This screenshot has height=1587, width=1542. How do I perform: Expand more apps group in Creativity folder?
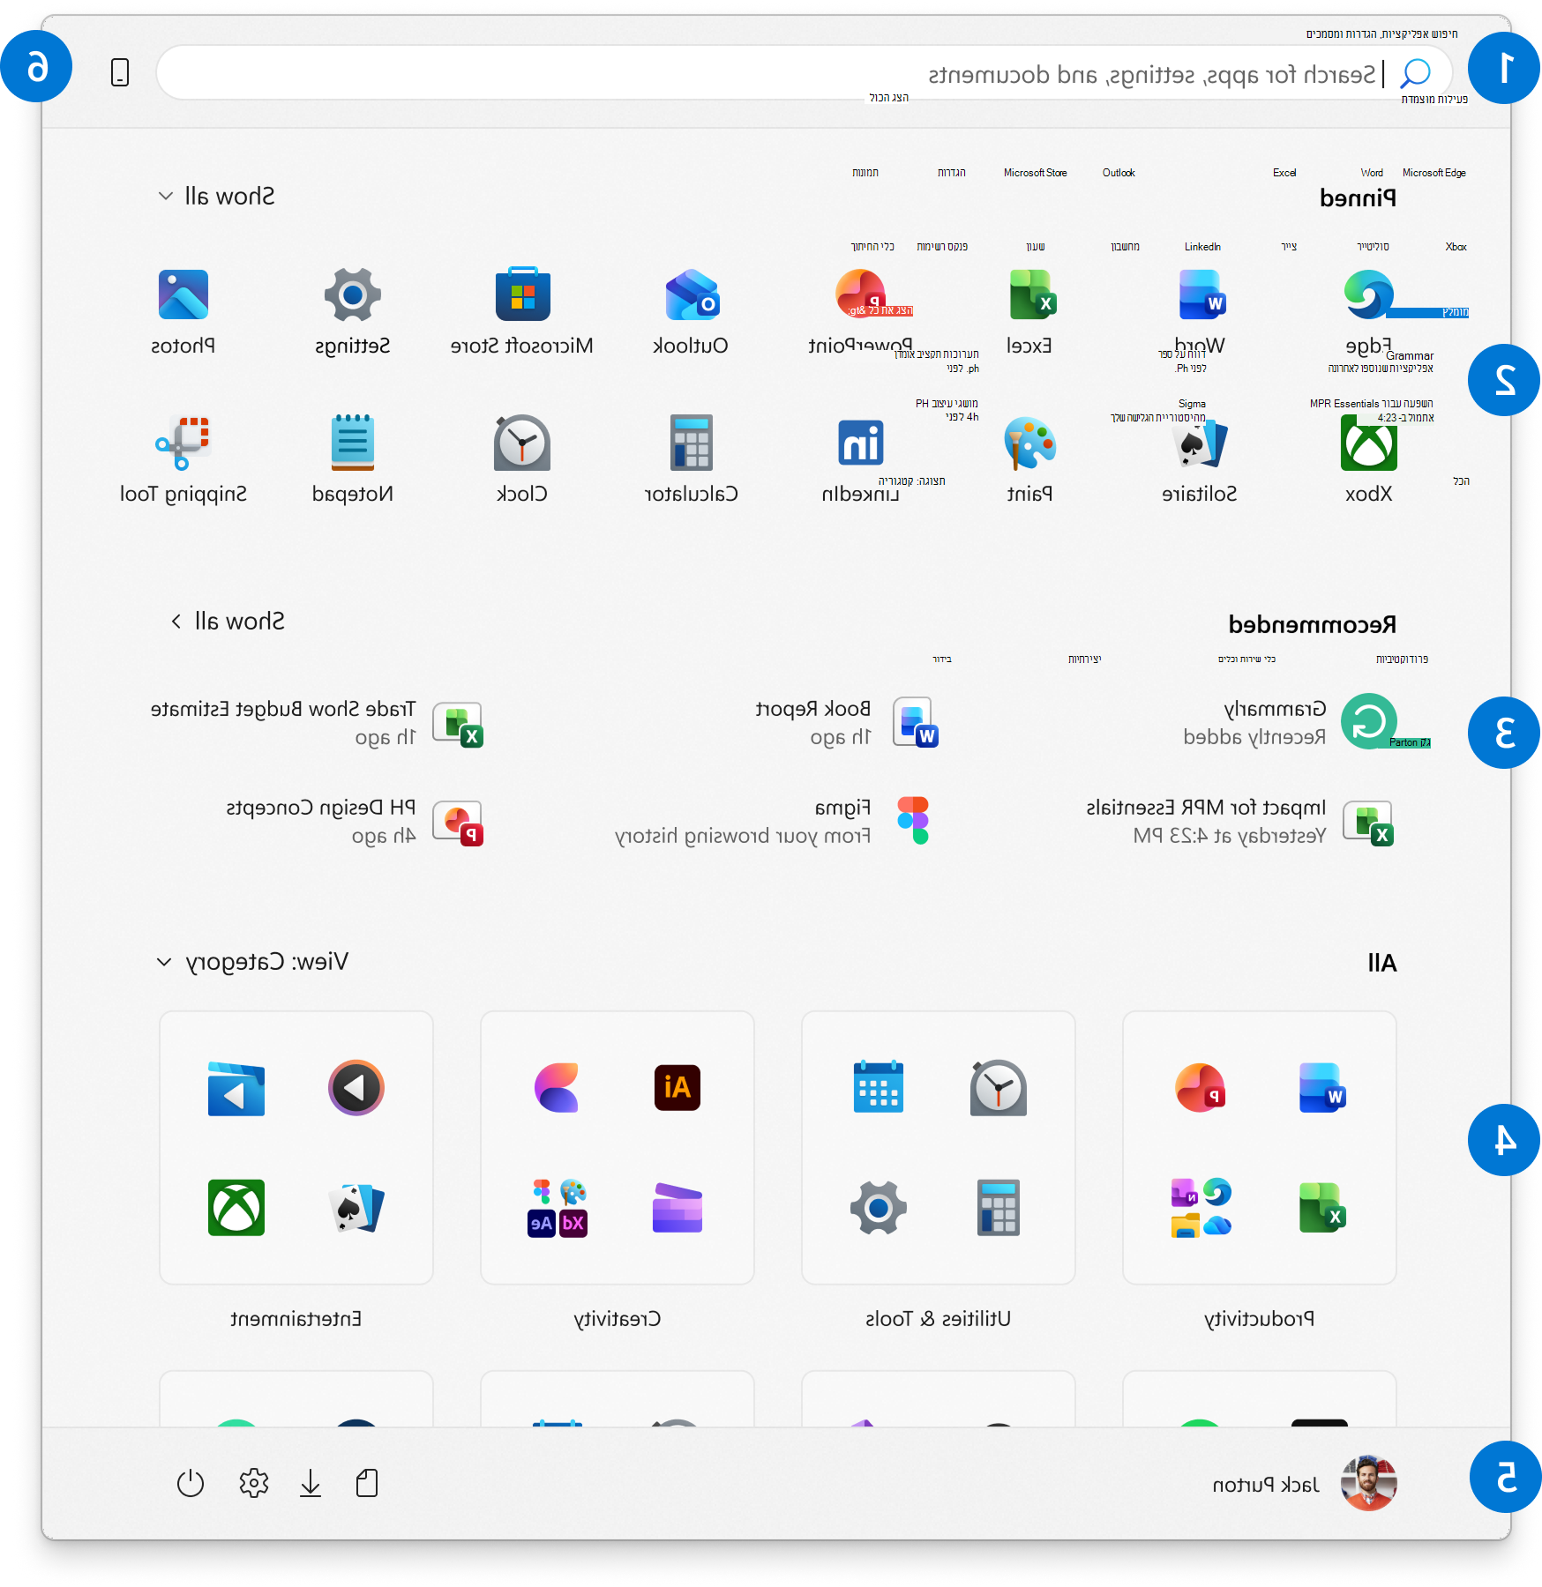click(x=558, y=1208)
